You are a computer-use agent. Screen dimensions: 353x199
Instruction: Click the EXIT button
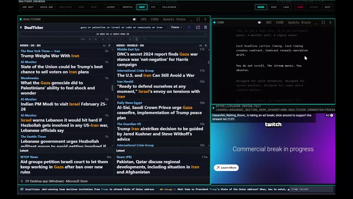[327, 7]
